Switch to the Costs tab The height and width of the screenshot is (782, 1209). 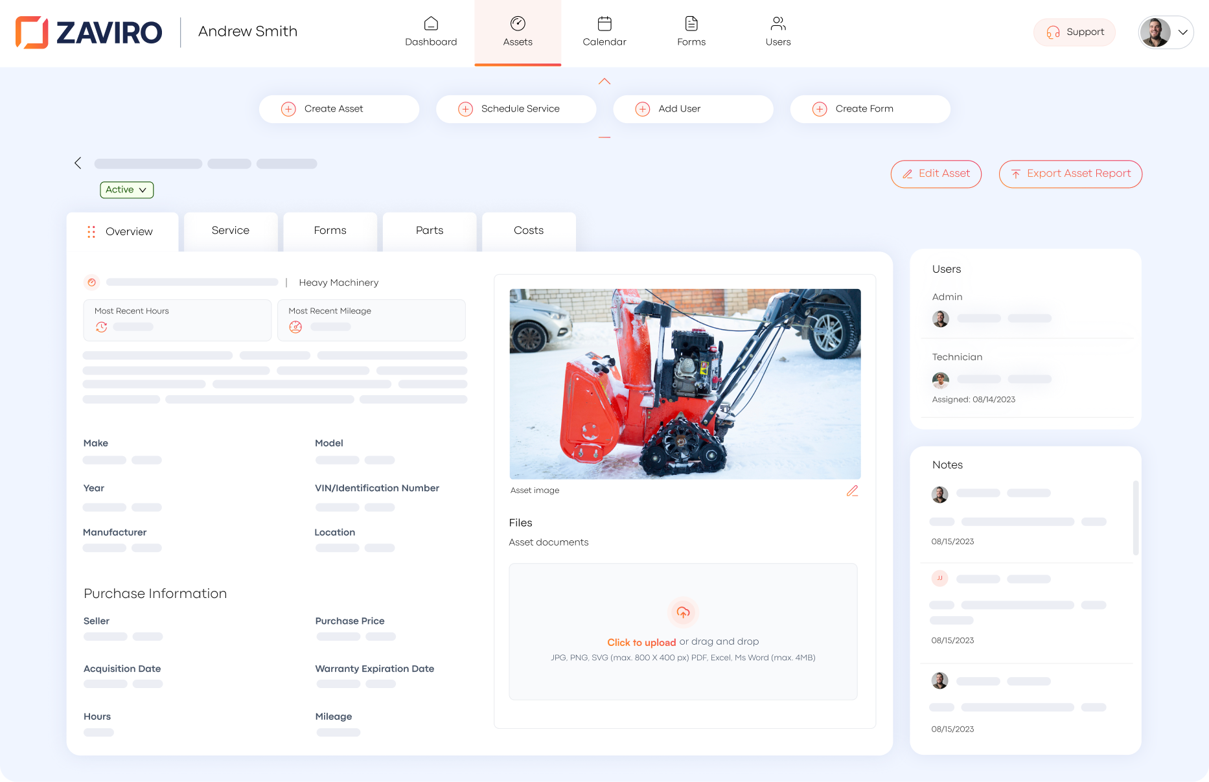529,231
